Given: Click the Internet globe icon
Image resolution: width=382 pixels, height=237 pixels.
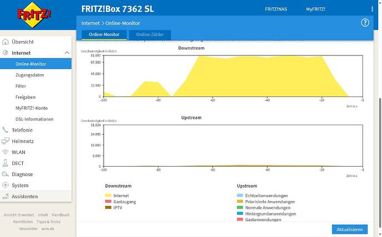Looking at the screenshot, I should [5, 53].
